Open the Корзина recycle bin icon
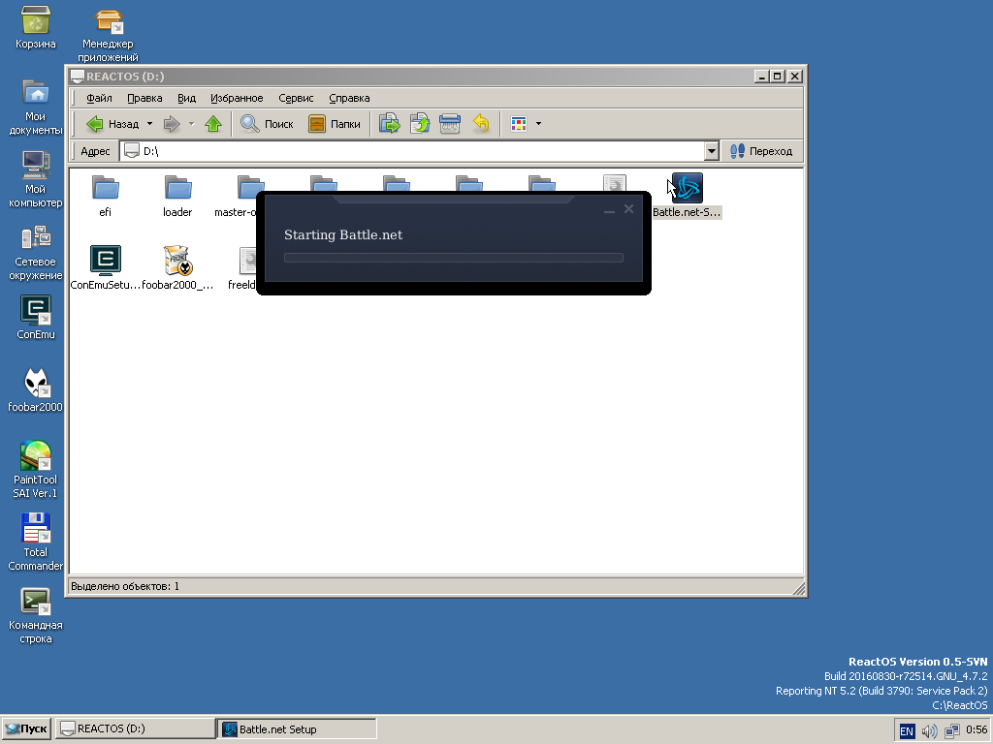 pos(36,26)
